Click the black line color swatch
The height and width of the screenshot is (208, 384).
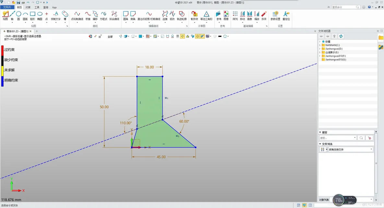(x=220, y=36)
